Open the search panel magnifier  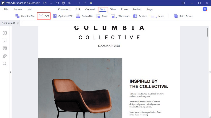click(4, 63)
